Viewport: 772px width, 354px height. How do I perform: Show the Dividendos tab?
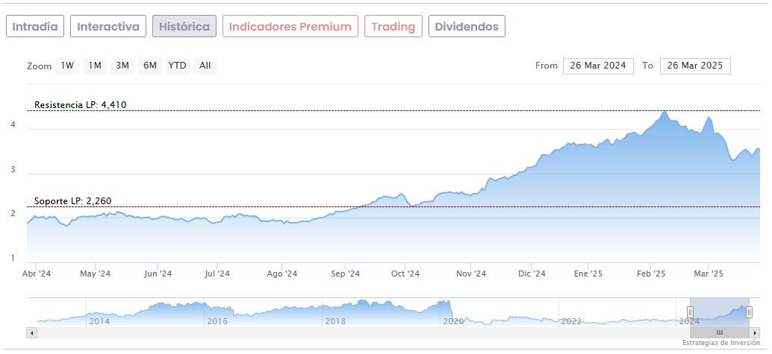(467, 27)
